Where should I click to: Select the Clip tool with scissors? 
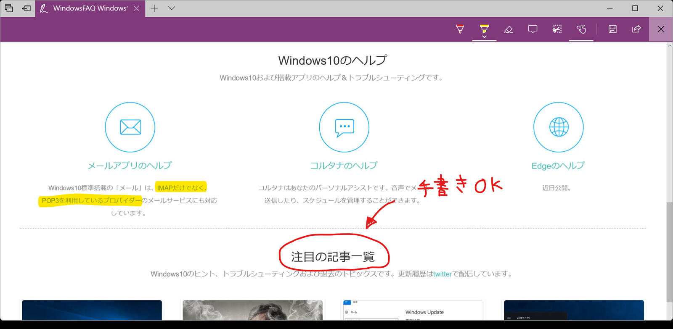click(x=557, y=29)
